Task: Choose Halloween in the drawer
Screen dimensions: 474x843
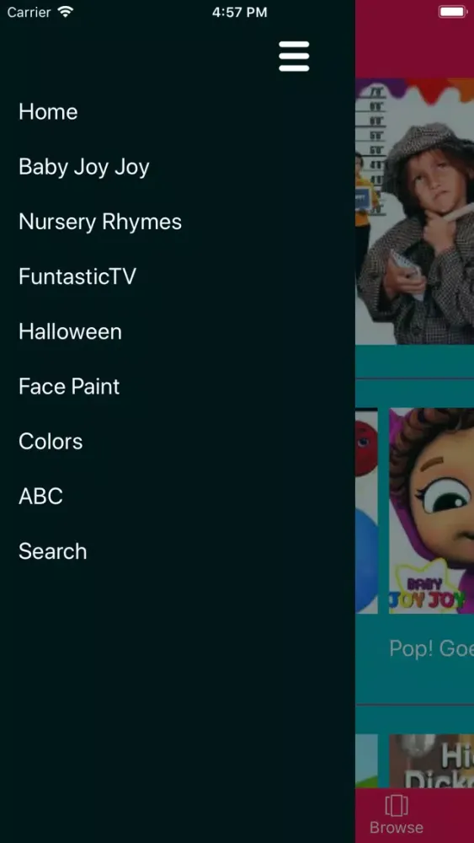Action: [x=71, y=331]
